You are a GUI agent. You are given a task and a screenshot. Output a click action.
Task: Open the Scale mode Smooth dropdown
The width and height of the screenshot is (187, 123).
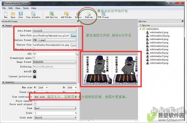(55, 117)
